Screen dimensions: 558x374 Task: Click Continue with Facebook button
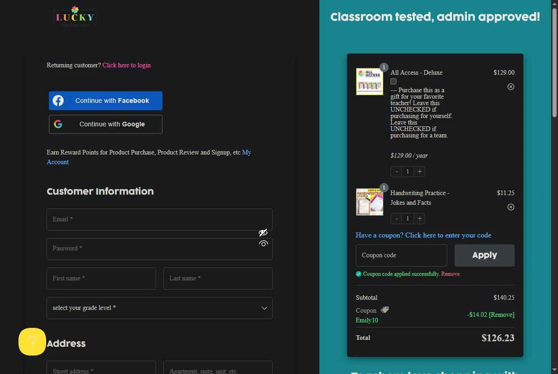click(106, 101)
